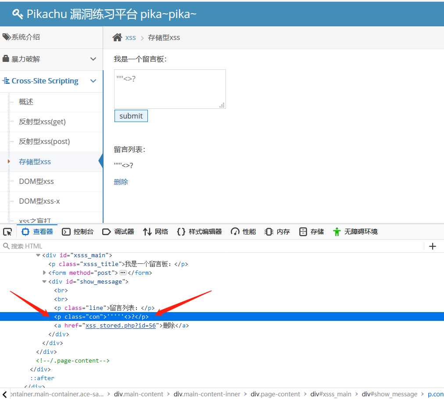Click the Storage icon 存储
Viewport: 444px width, 399px height.
pos(303,232)
